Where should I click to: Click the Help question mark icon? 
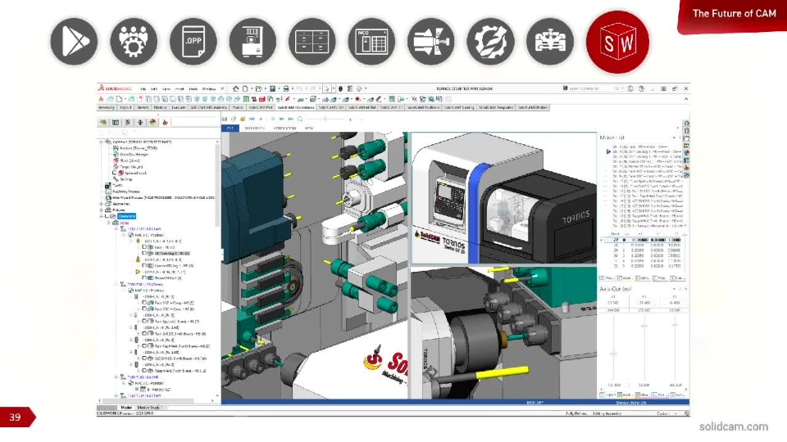pos(641,88)
